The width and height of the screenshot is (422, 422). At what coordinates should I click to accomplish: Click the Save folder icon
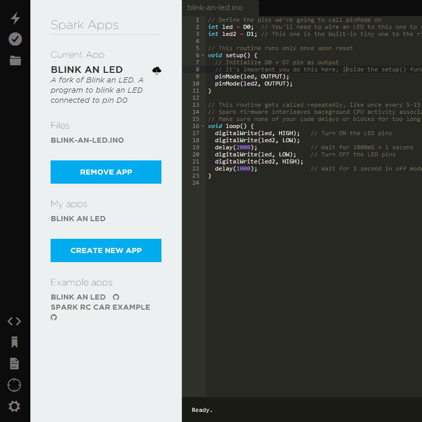pos(15,61)
